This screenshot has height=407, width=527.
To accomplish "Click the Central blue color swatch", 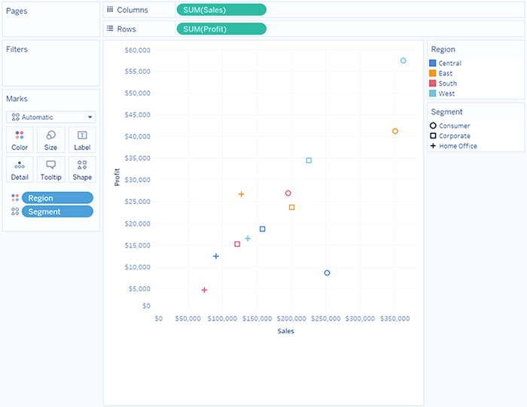I will [x=433, y=63].
